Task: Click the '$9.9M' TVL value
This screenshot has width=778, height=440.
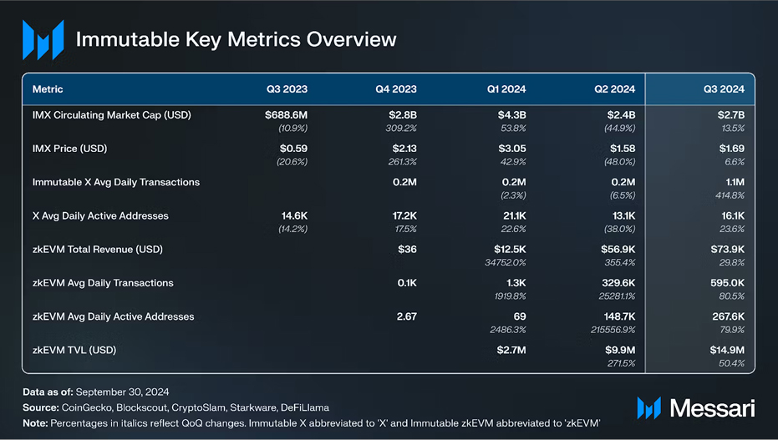Action: click(x=620, y=351)
